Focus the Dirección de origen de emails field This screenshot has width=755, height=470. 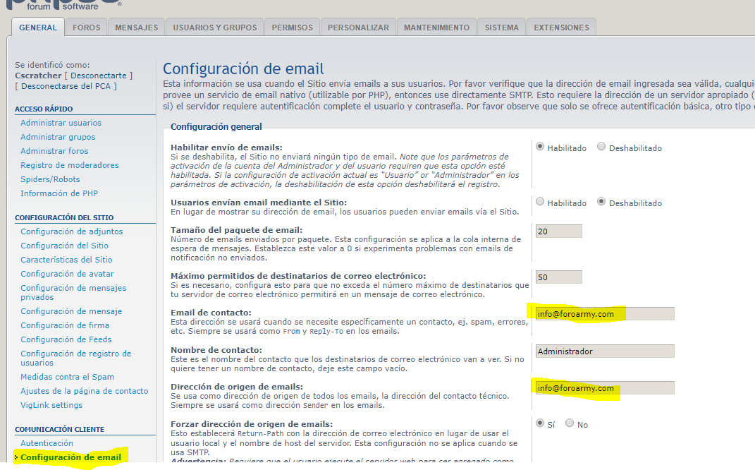pyautogui.click(x=604, y=388)
